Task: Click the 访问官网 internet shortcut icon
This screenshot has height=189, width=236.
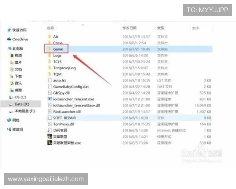Action: pos(50,130)
